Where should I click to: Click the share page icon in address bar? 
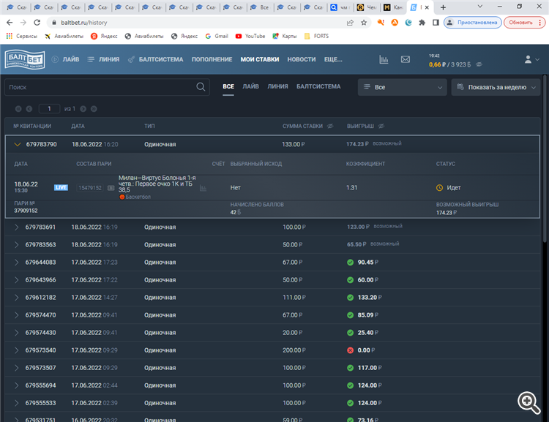[350, 23]
